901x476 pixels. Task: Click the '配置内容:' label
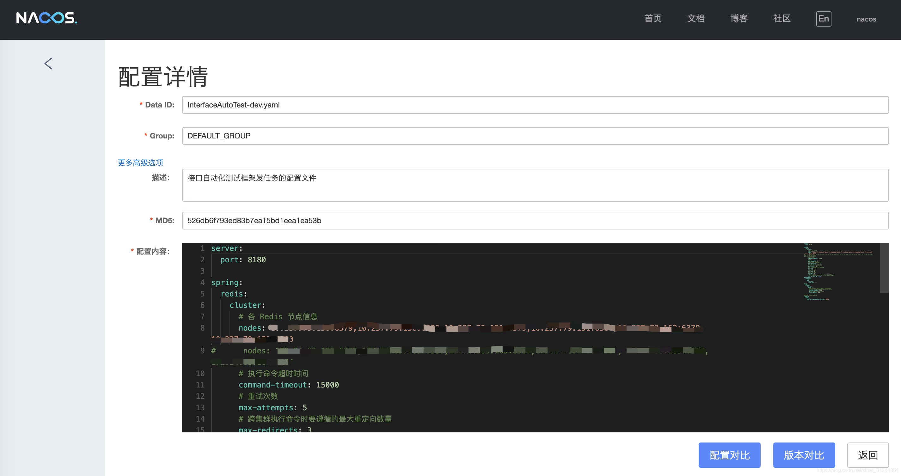153,251
